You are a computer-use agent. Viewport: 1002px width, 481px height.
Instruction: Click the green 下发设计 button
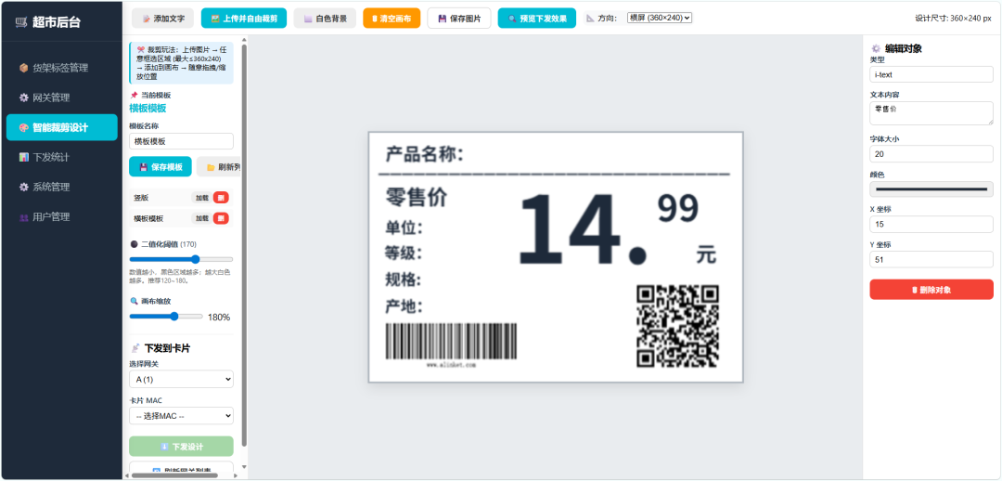point(181,447)
